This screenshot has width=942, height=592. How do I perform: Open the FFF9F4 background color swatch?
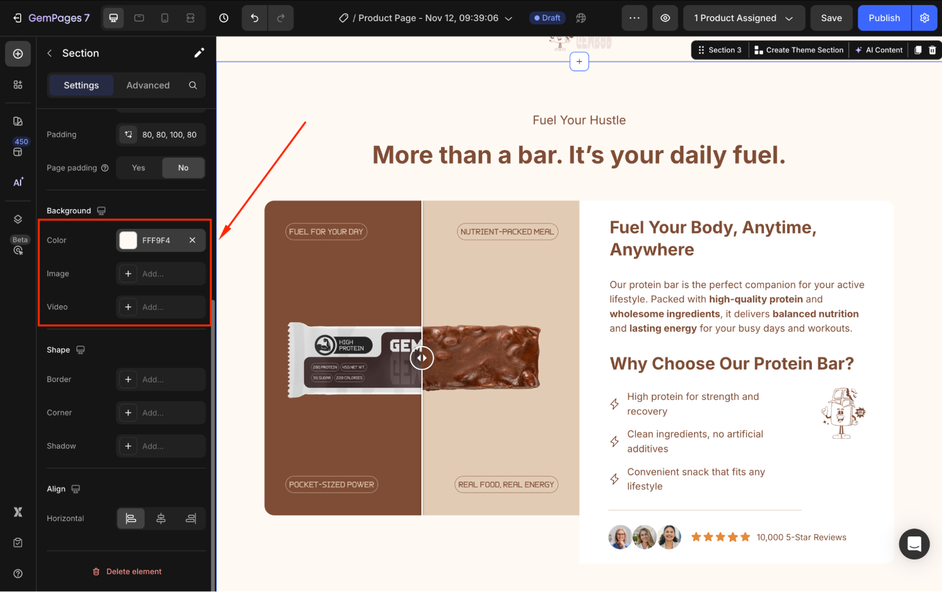point(128,240)
